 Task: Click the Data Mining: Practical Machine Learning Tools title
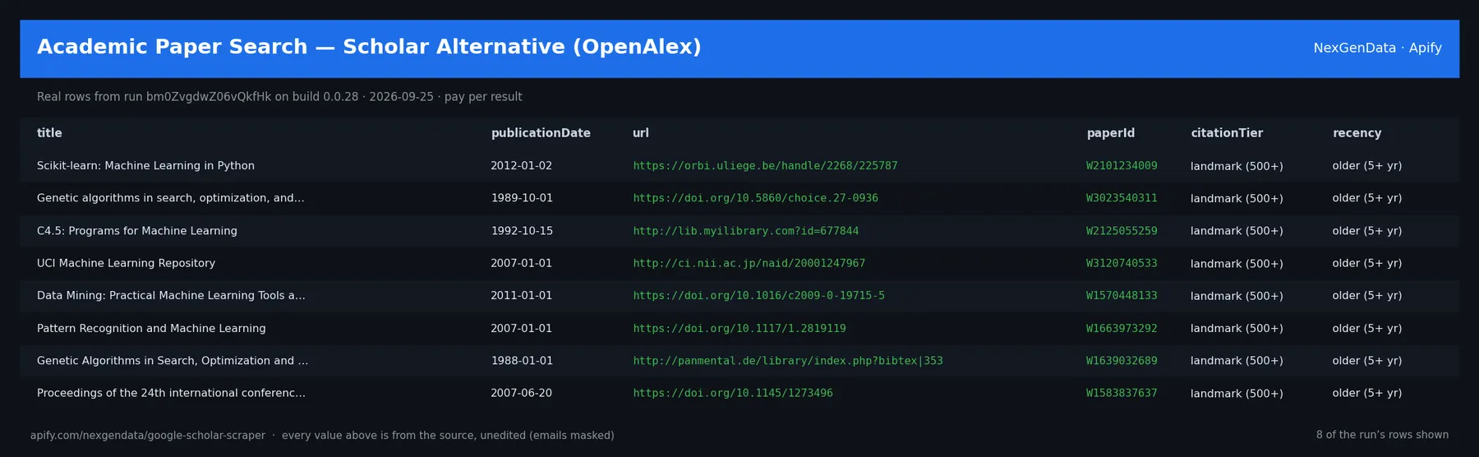click(x=171, y=296)
